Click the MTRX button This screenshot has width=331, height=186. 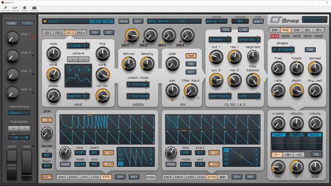tap(151, 177)
